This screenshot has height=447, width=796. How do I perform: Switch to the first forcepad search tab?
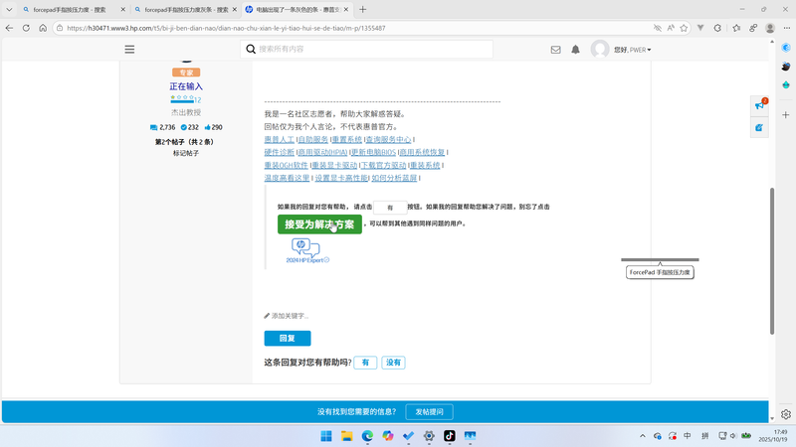(68, 9)
